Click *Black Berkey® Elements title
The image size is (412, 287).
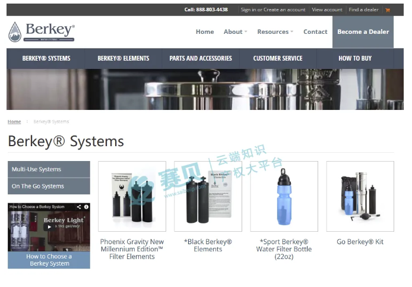[208, 245]
